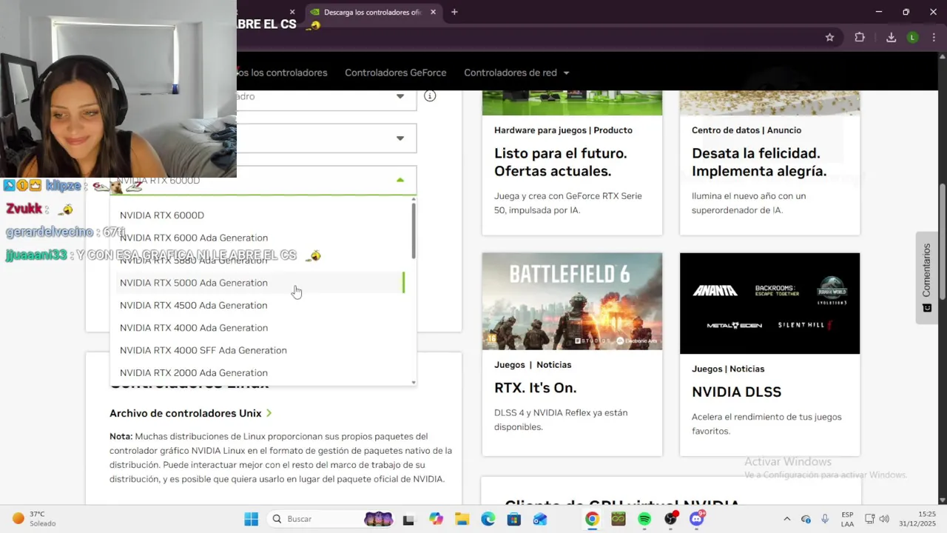Open the Windows Start menu
The height and width of the screenshot is (533, 947).
pyautogui.click(x=252, y=519)
